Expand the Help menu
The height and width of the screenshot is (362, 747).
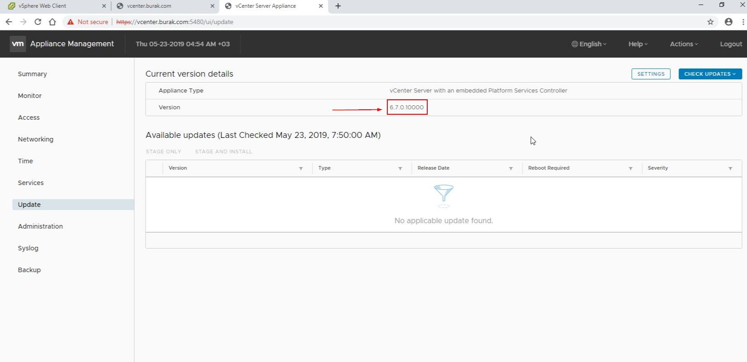click(638, 44)
